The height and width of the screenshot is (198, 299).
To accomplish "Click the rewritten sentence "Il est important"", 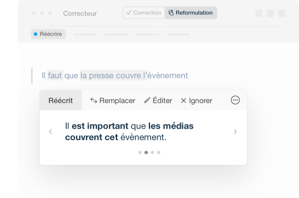I will 96,126.
